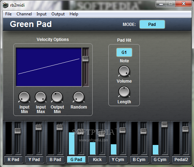Open the File menu

point(8,14)
